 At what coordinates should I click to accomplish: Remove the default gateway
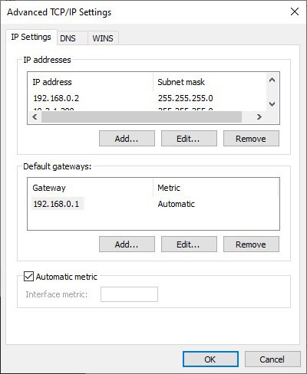pos(251,244)
